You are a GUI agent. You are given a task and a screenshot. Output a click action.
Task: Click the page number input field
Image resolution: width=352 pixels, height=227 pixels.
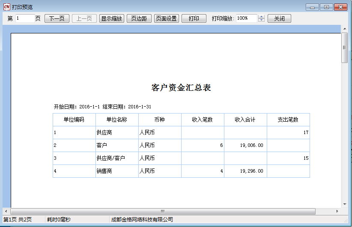(x=25, y=18)
